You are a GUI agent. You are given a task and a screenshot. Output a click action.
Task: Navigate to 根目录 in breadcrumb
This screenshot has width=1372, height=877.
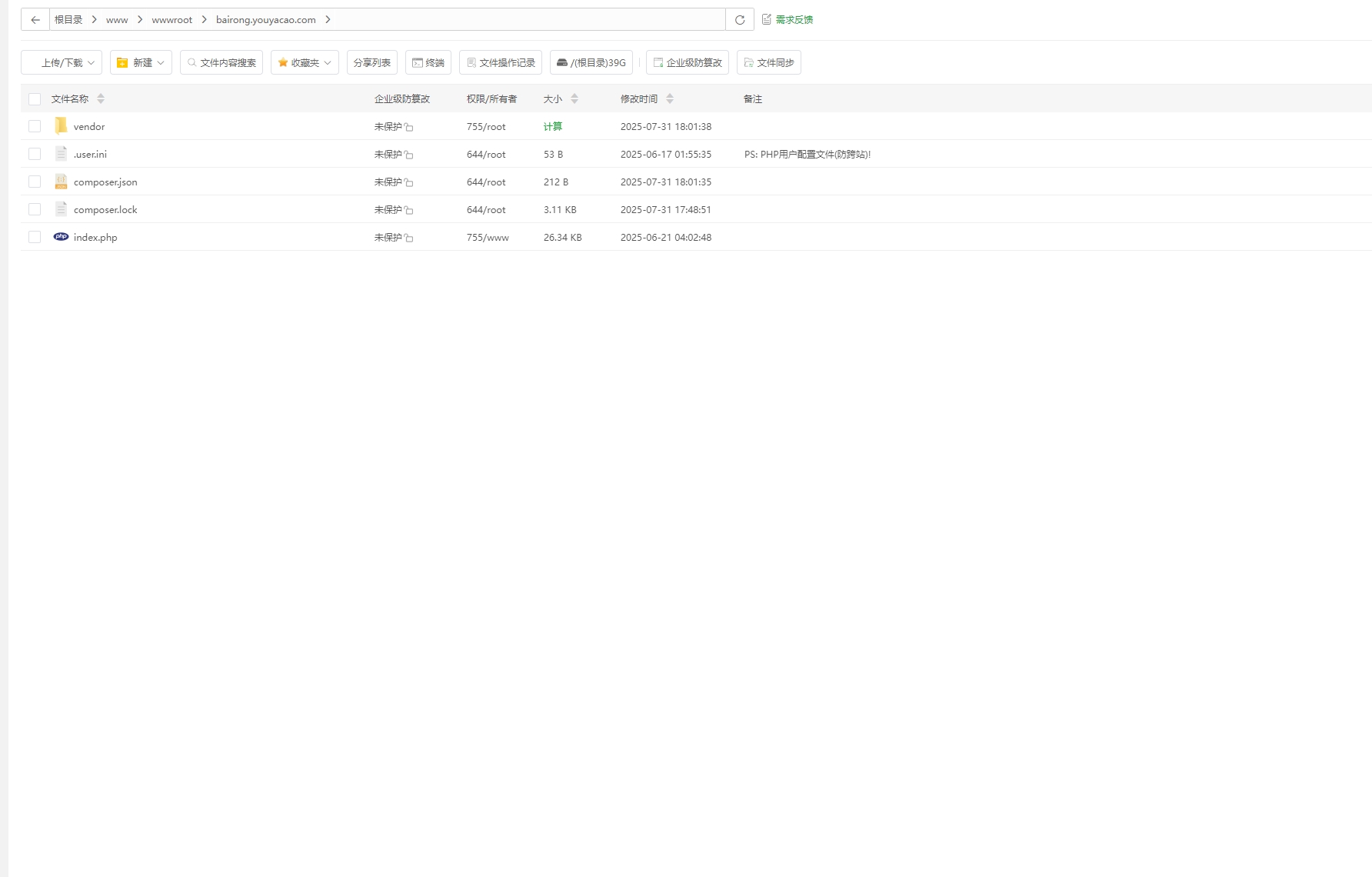(x=68, y=20)
